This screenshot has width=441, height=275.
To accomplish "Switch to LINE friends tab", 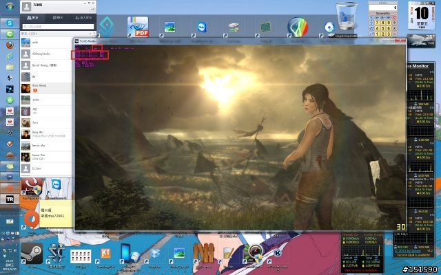I will 32,18.
